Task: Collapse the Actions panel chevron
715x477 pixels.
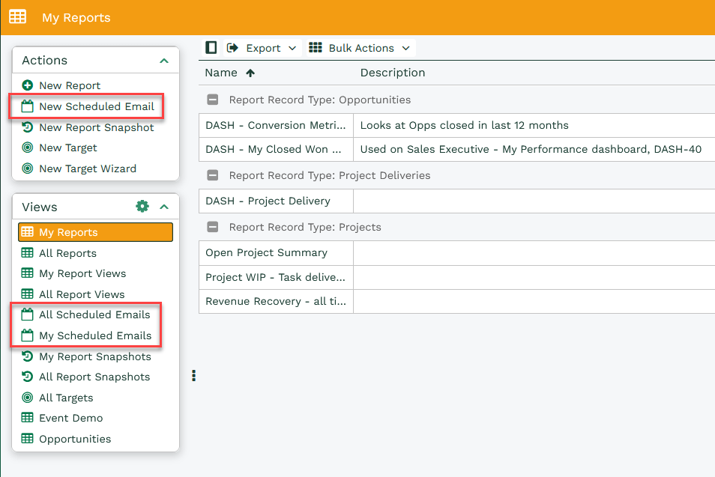Action: (164, 61)
